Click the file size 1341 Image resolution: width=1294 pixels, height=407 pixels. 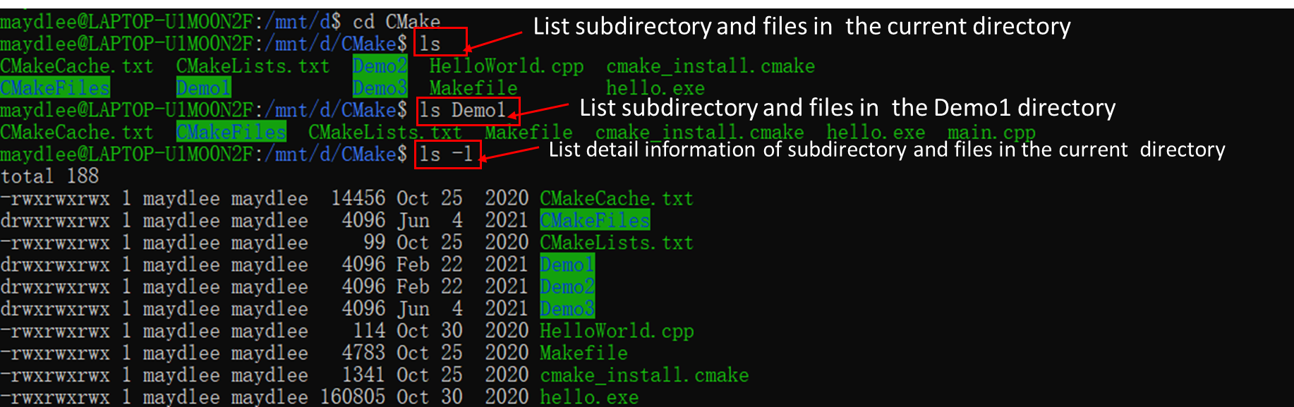(x=363, y=375)
